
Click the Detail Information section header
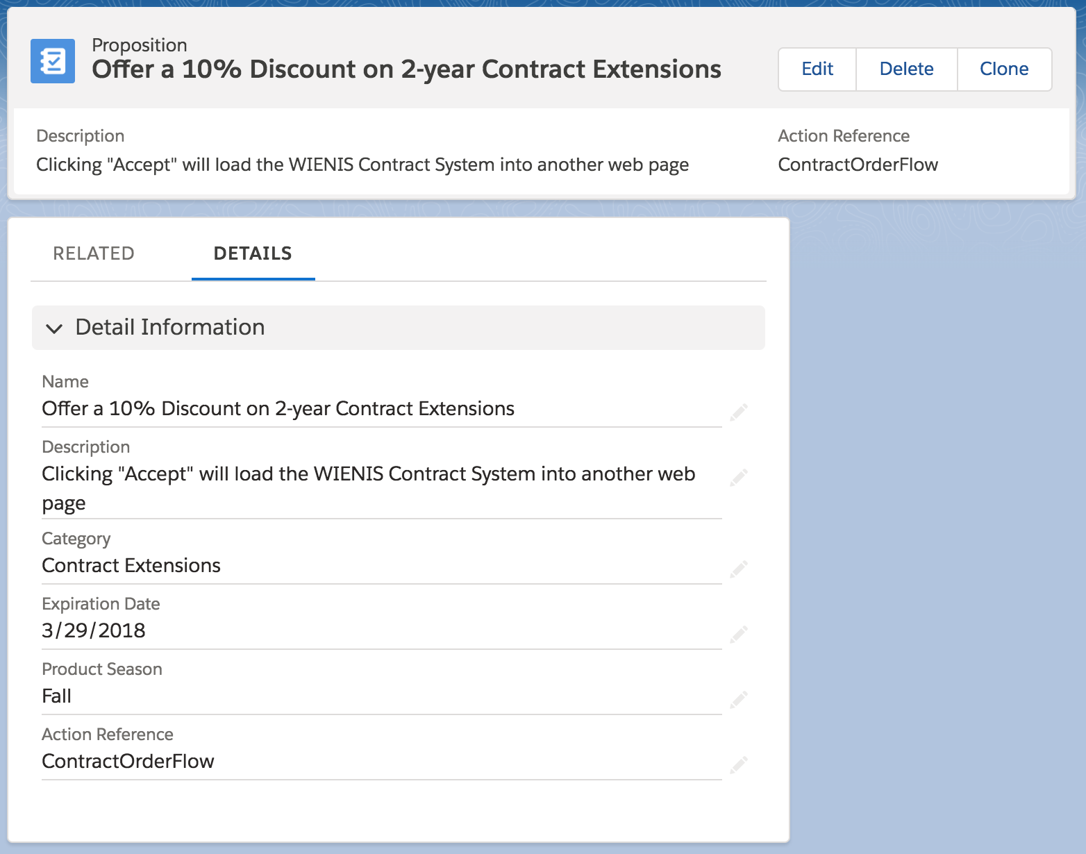399,328
